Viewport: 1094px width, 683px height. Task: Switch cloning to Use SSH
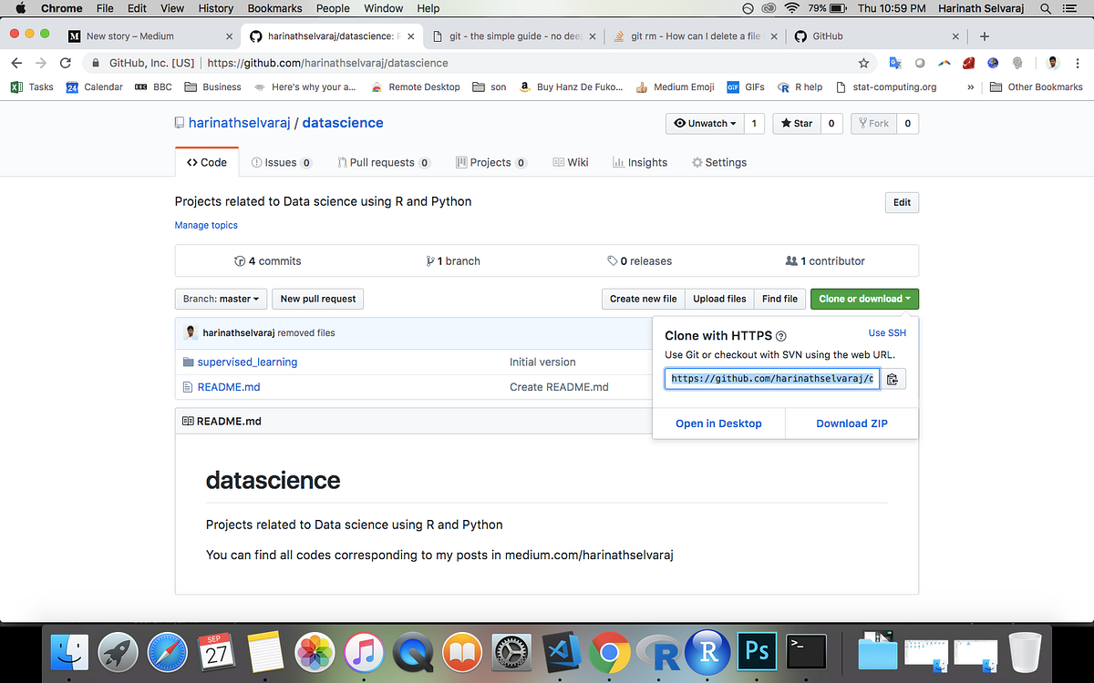point(886,332)
